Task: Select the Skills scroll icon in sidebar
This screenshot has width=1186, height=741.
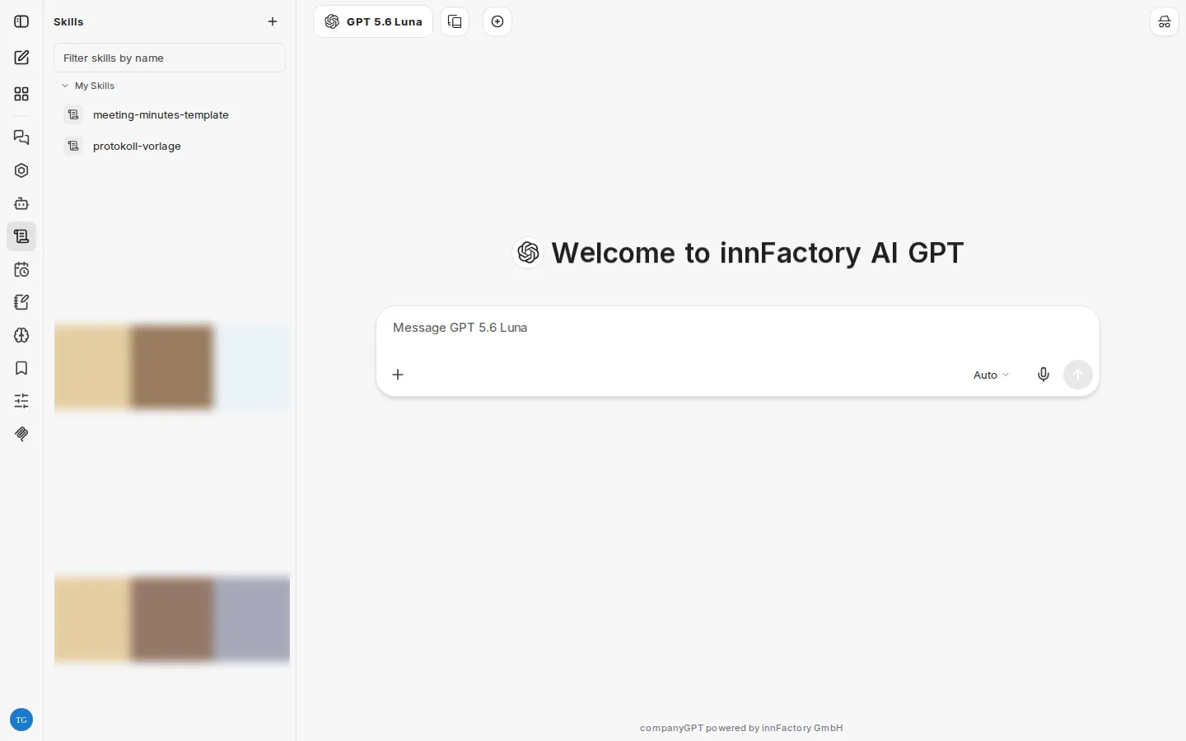Action: pyautogui.click(x=21, y=236)
